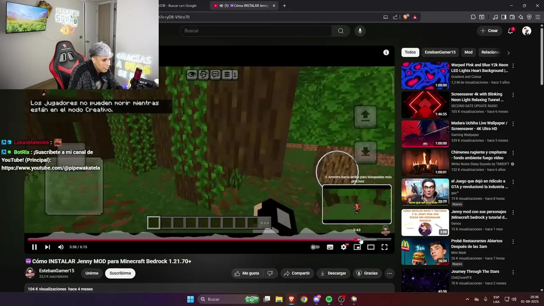Open Warped Pink and Blue Y2k Neon thumbnail

pyautogui.click(x=425, y=76)
